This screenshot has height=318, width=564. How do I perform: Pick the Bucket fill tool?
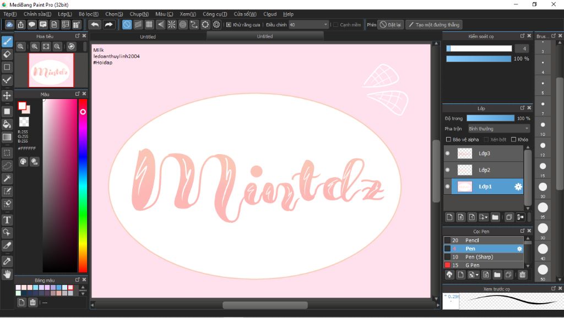tap(7, 124)
